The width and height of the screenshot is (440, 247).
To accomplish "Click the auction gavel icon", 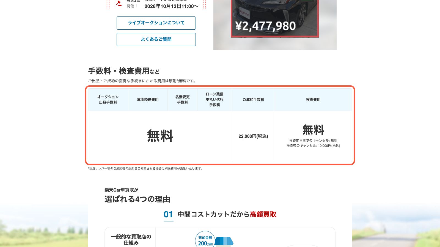I will [x=119, y=3].
